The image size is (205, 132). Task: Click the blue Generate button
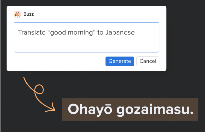[x=120, y=61]
